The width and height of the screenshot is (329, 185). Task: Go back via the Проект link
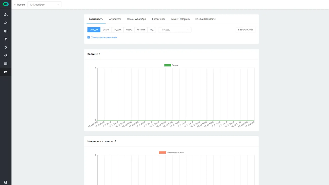coord(19,5)
